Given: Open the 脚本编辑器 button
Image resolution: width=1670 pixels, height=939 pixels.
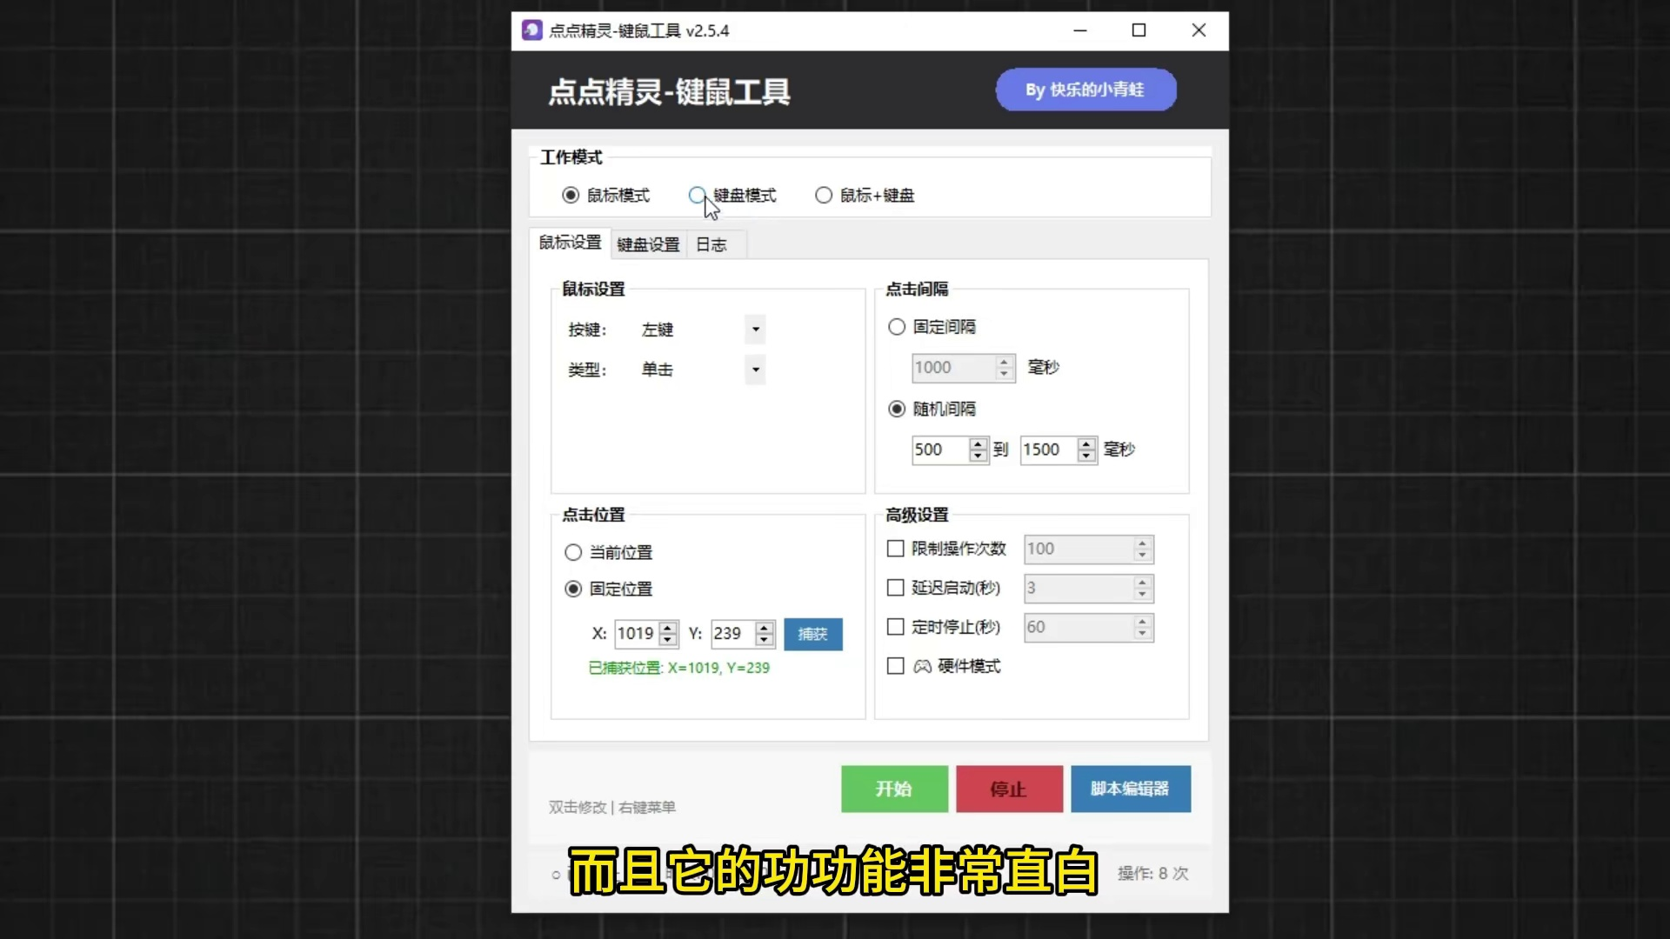Looking at the screenshot, I should tap(1130, 789).
